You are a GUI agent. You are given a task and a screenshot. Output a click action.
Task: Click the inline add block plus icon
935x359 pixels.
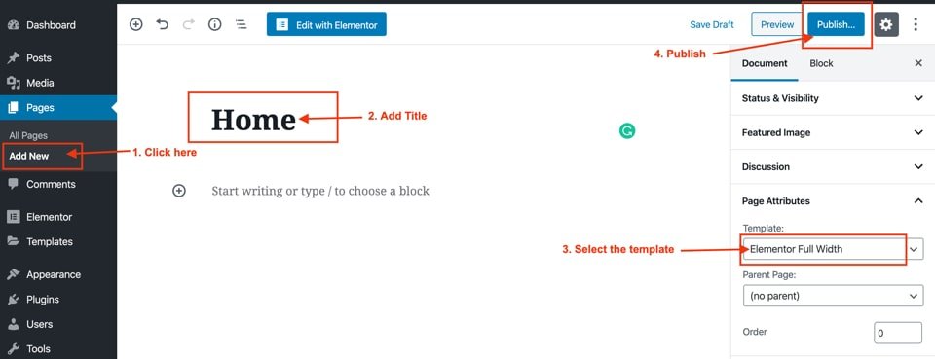pos(179,191)
